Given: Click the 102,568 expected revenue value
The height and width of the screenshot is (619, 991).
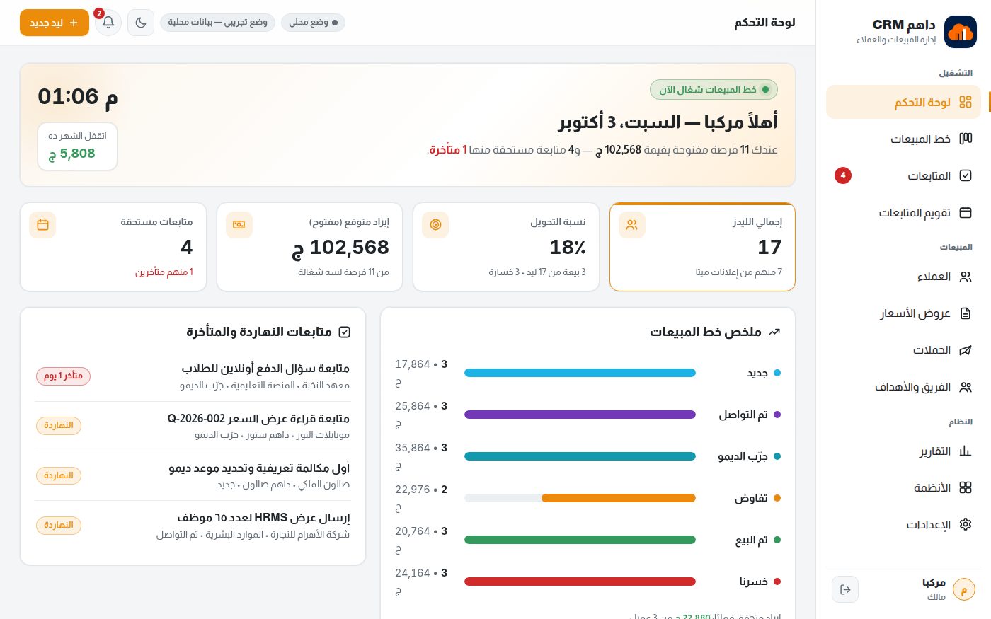Looking at the screenshot, I should (x=340, y=247).
